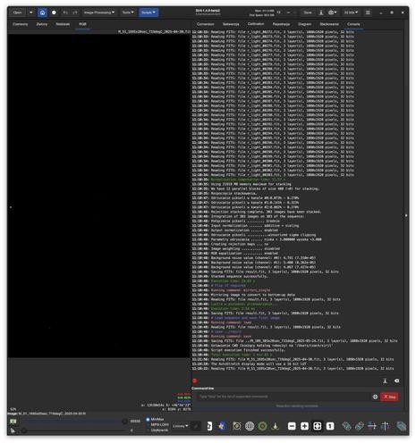The image size is (416, 443).
Task: Switch to the Zielony channel tab
Action: pos(42,24)
